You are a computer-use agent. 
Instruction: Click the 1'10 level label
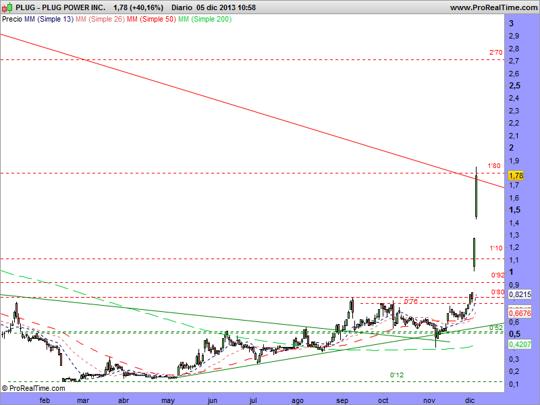coord(496,248)
